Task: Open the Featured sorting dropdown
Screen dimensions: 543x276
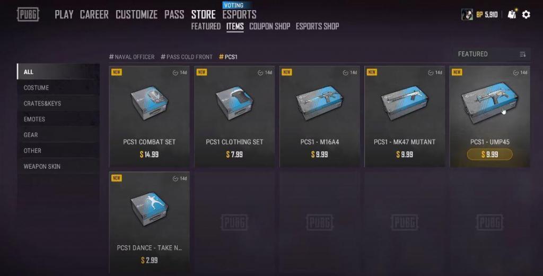Action: 491,55
